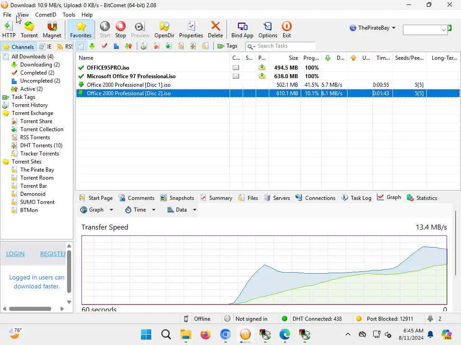Open a torrent with the Torrent button
Viewport: 461px width, 345px height.
(29, 30)
